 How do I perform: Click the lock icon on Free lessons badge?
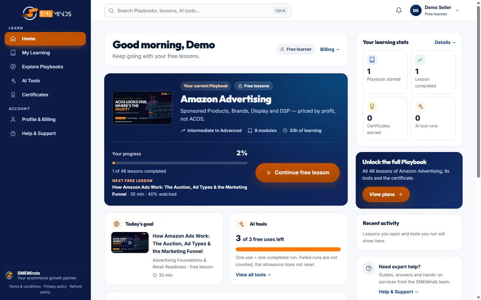pyautogui.click(x=240, y=86)
